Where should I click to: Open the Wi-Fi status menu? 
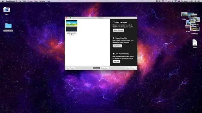pos(175,1)
